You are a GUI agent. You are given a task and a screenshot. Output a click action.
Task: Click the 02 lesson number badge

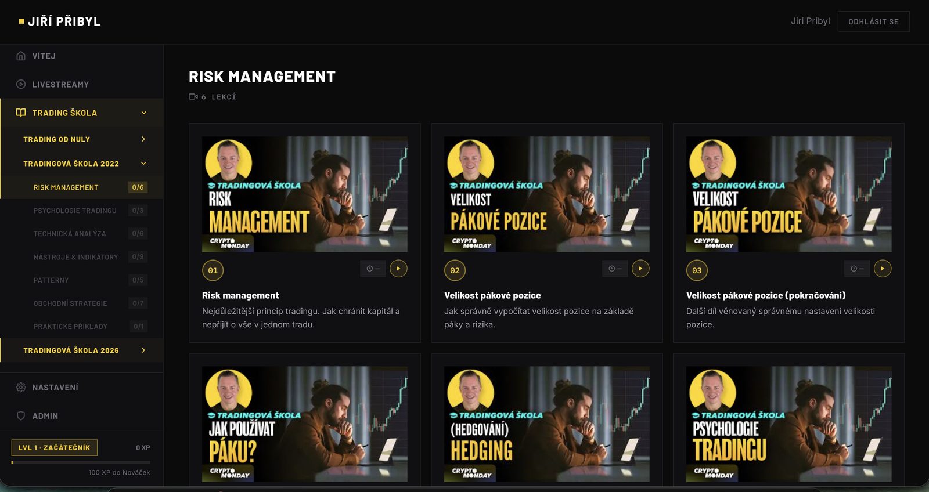(455, 270)
